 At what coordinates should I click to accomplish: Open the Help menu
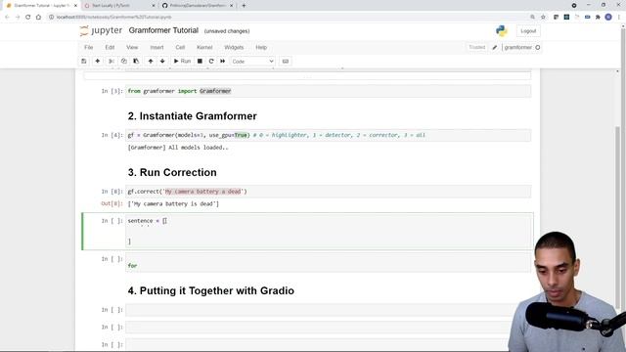261,47
